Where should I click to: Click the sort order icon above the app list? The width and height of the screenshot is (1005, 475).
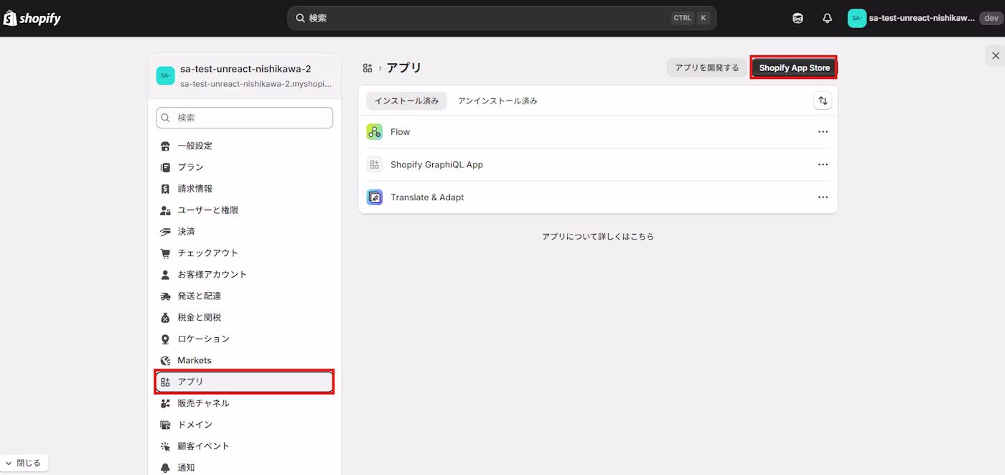pos(823,100)
